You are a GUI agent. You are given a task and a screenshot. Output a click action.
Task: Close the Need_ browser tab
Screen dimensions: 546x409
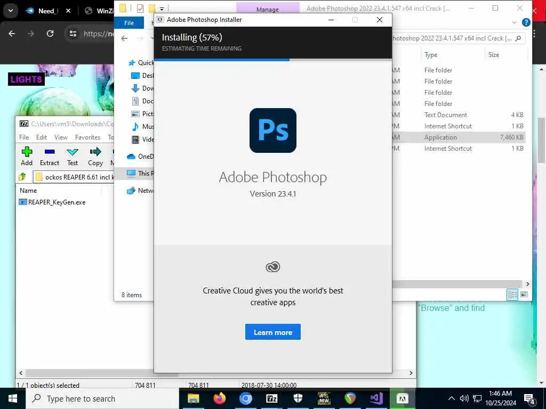coord(68,11)
